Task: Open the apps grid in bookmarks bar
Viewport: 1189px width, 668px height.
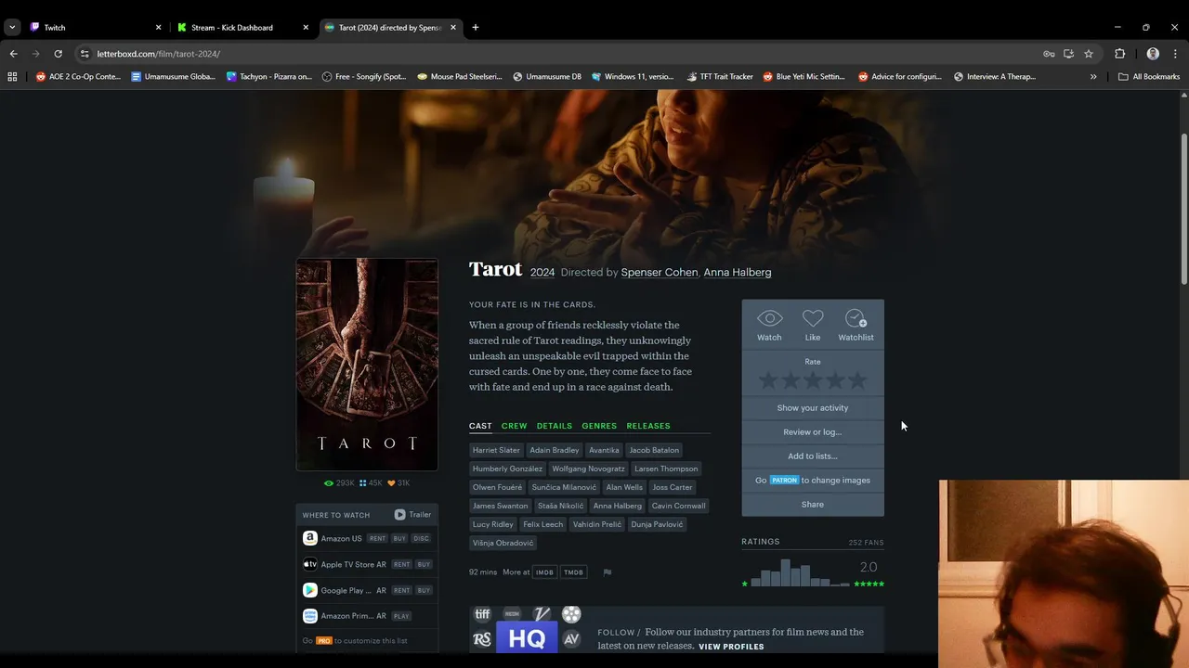Action: coord(12,77)
